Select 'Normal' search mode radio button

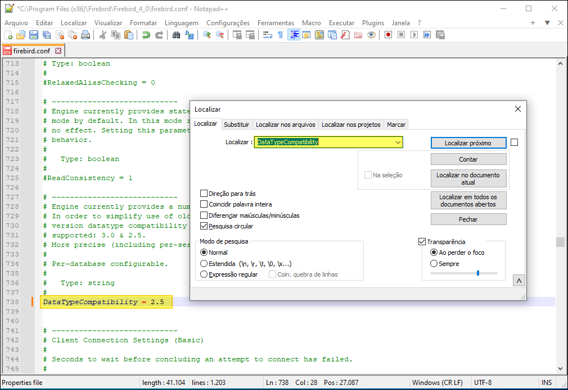(204, 253)
